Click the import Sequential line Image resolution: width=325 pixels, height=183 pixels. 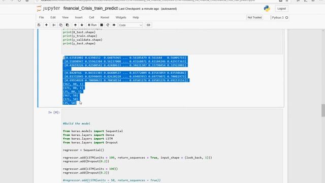pos(93,131)
